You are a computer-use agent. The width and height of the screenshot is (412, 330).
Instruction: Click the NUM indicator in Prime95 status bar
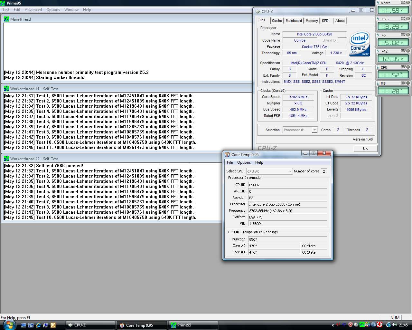click(395, 317)
